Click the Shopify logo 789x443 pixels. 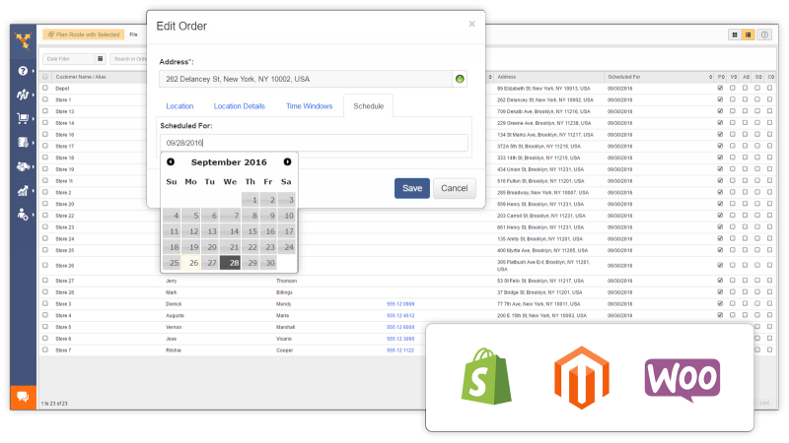[x=486, y=376]
